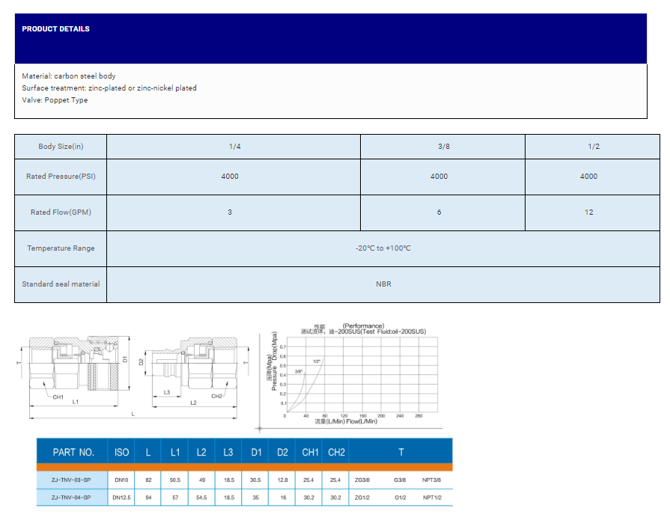
Task: Select part number ZJ-TNV-04-SP
Action: point(71,498)
